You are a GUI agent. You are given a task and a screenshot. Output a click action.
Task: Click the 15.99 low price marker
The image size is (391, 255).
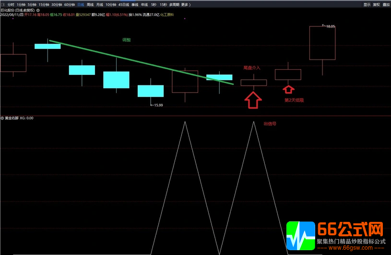157,105
